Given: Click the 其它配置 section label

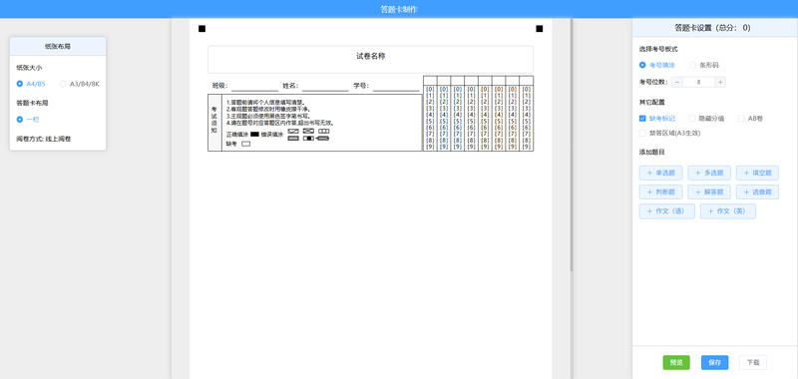Looking at the screenshot, I should 652,103.
